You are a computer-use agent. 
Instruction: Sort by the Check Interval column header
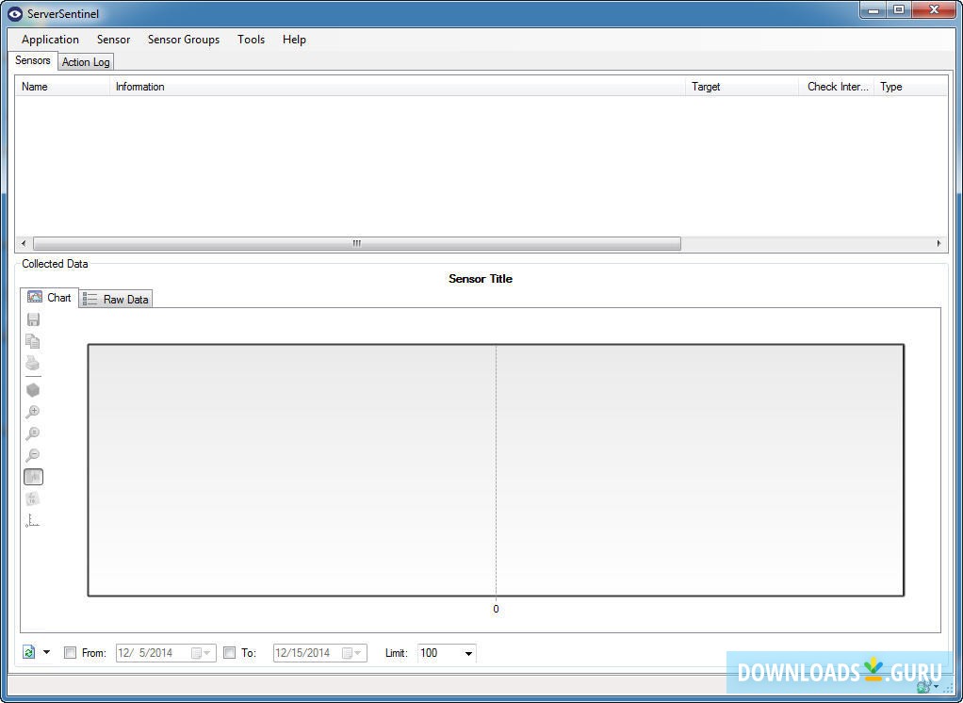point(837,87)
